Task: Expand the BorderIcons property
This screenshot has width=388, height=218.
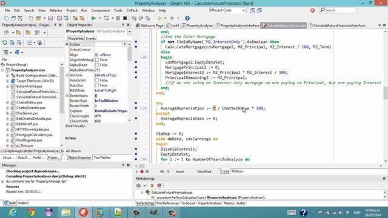Action: point(67,96)
